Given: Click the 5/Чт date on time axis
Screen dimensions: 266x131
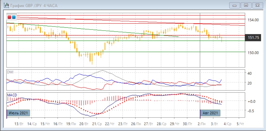Looking at the screenshot, I should 240,124.
